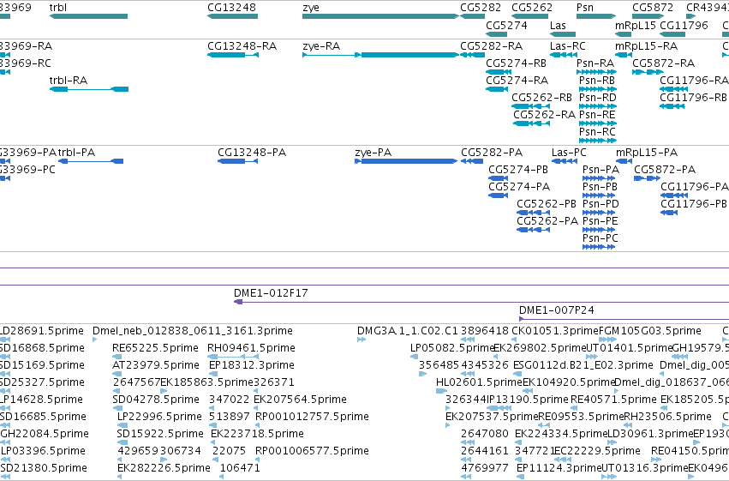
Task: Select transcript CG5262-RA
Action: point(532,123)
